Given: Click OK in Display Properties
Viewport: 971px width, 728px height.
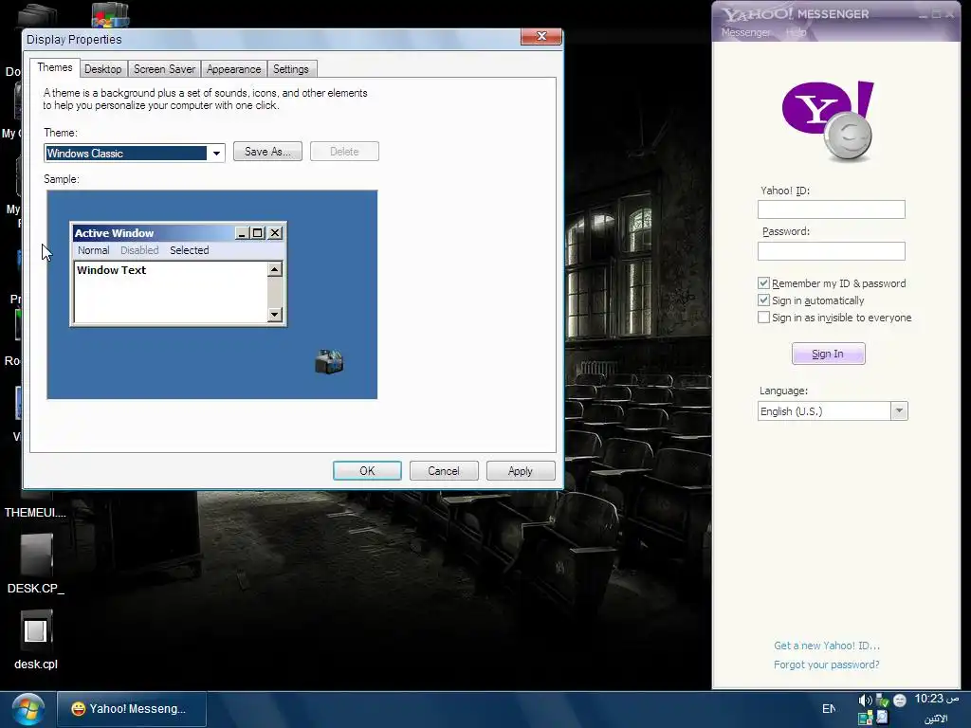Looking at the screenshot, I should pyautogui.click(x=367, y=470).
